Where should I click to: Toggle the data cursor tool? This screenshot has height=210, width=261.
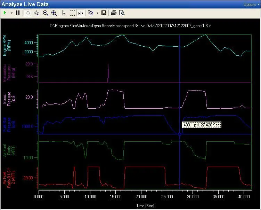[81, 13]
